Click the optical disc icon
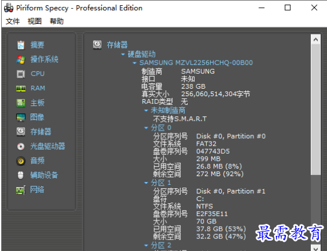Viewport: 327px width, 251px height. [x=21, y=146]
